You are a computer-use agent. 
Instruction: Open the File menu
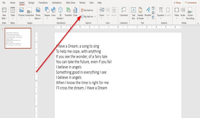(x=4, y=3)
